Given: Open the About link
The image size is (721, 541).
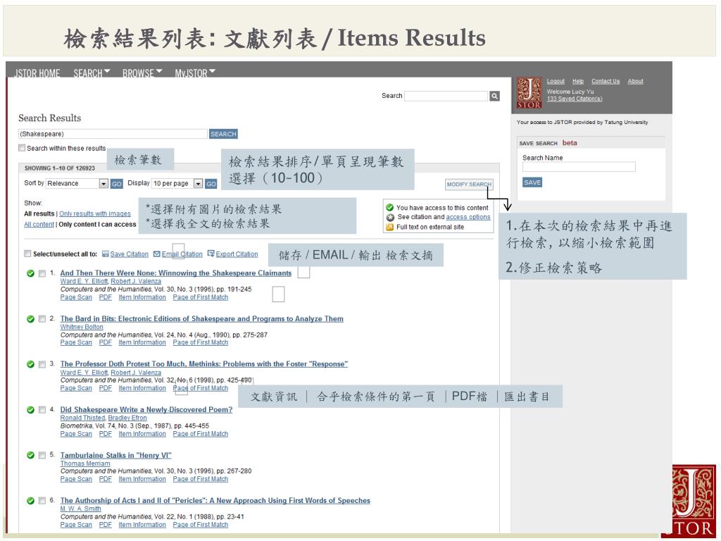Looking at the screenshot, I should [x=636, y=82].
